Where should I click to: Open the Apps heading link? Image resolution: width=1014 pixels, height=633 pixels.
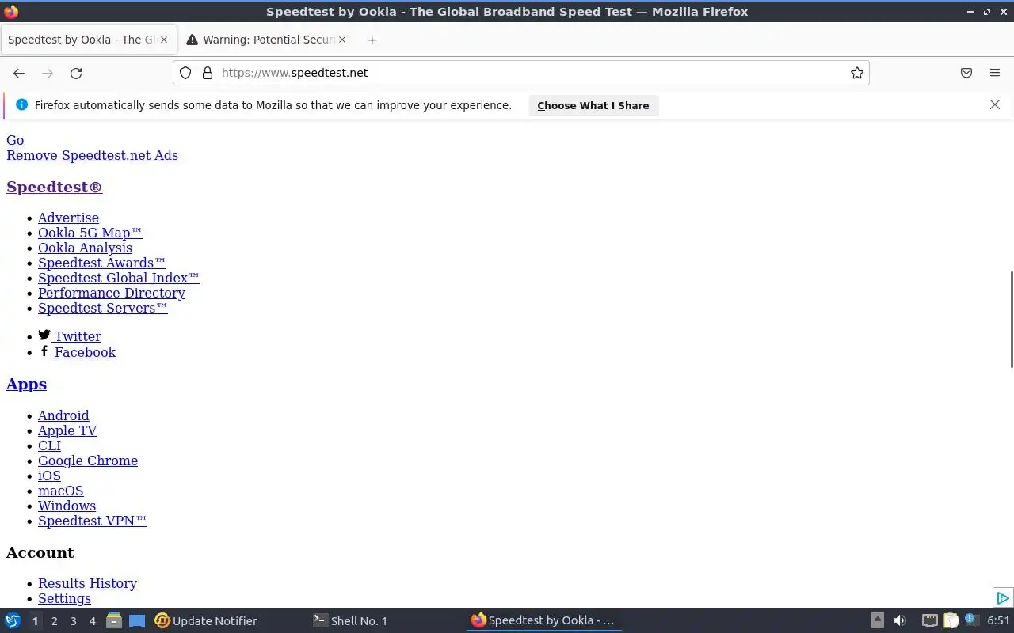[x=26, y=384]
